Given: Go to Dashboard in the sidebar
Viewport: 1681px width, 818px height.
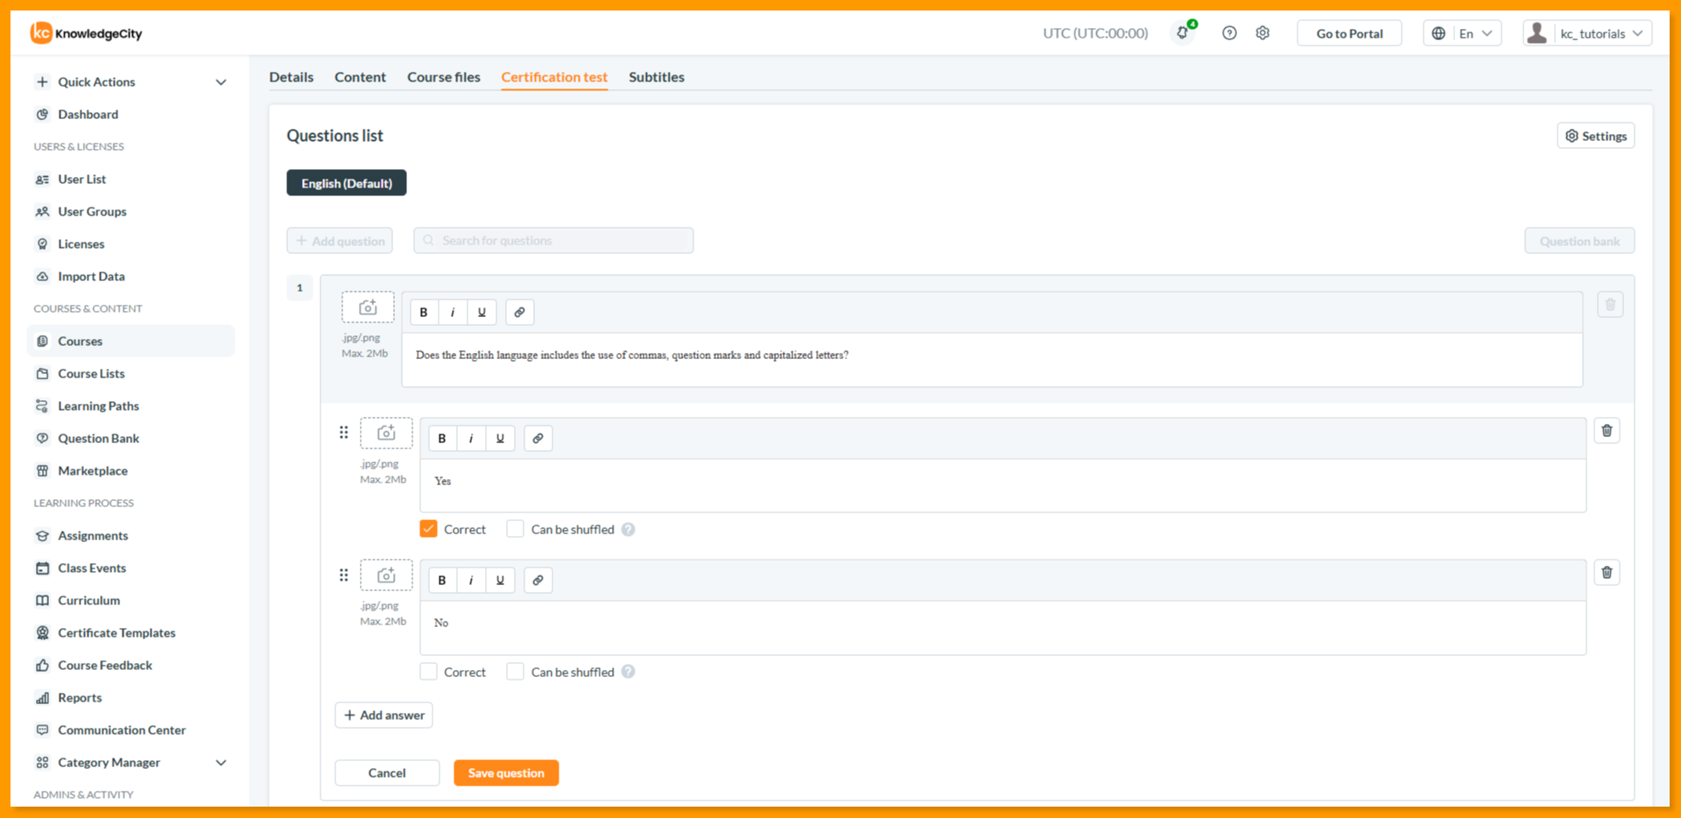Looking at the screenshot, I should tap(88, 115).
